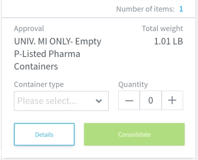Viewport: 198px width, 160px height.
Task: Click the 'P-Listed Pharma' text line
Action: point(47,54)
